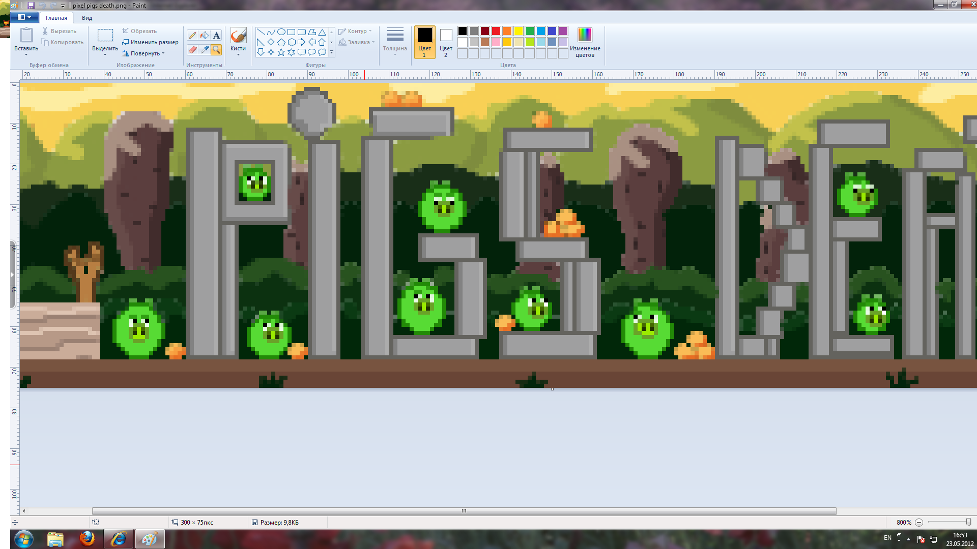Open the Edit colors dialog (Изменение цветов)
This screenshot has width=977, height=549.
(585, 42)
